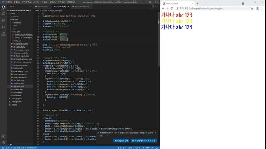266x149 pixels.
Task: Open the Accounts icon in activity bar
Action: click(x=3, y=136)
